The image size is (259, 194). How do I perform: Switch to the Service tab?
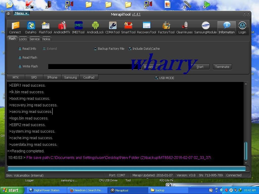click(x=34, y=39)
